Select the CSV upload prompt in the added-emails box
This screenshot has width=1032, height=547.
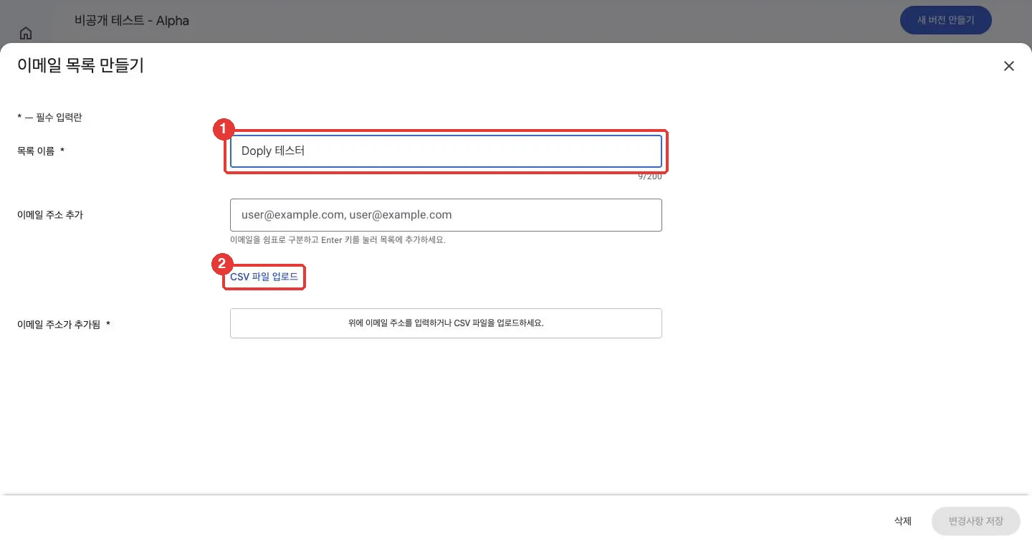tap(446, 323)
